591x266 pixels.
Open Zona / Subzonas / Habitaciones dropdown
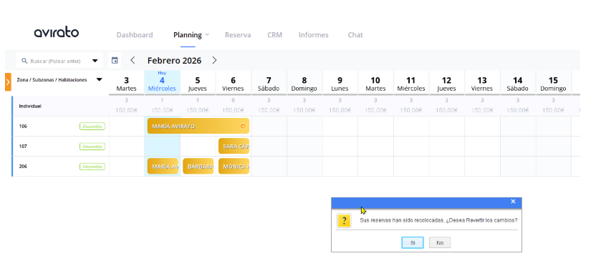[99, 80]
